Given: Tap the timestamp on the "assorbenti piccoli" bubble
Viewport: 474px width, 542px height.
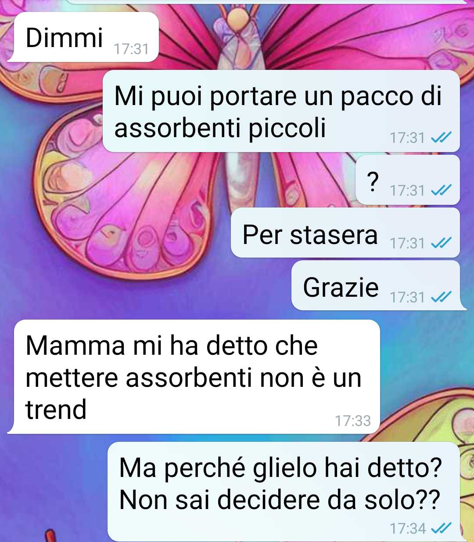Looking at the screenshot, I should [407, 138].
